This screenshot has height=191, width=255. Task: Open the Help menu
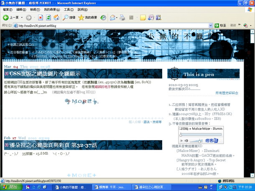tap(82, 10)
